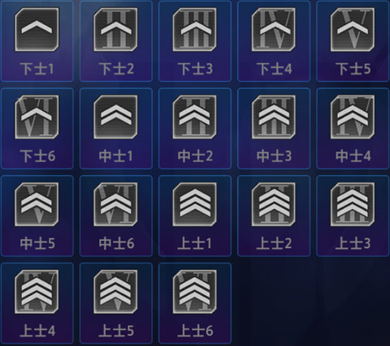Select the 上士1 triple chevron badge

point(195,204)
